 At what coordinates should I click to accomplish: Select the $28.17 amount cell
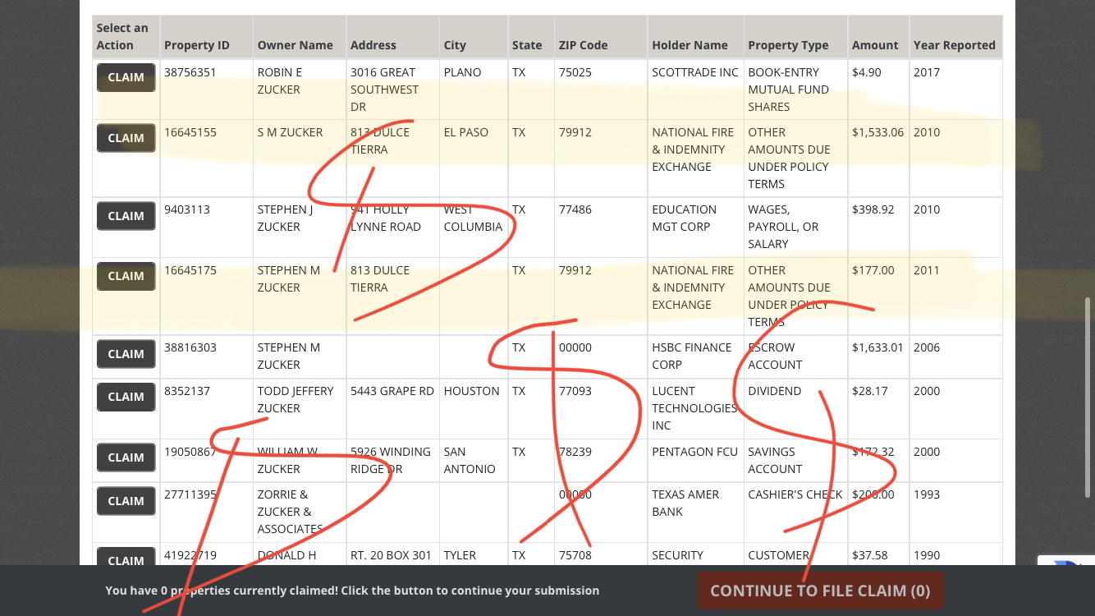click(870, 391)
